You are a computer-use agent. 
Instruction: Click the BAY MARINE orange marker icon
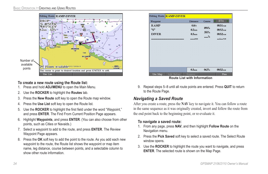[x=87, y=59]
